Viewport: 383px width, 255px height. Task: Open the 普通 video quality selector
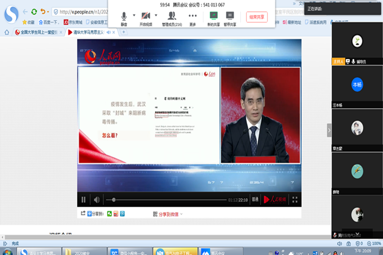click(x=255, y=200)
